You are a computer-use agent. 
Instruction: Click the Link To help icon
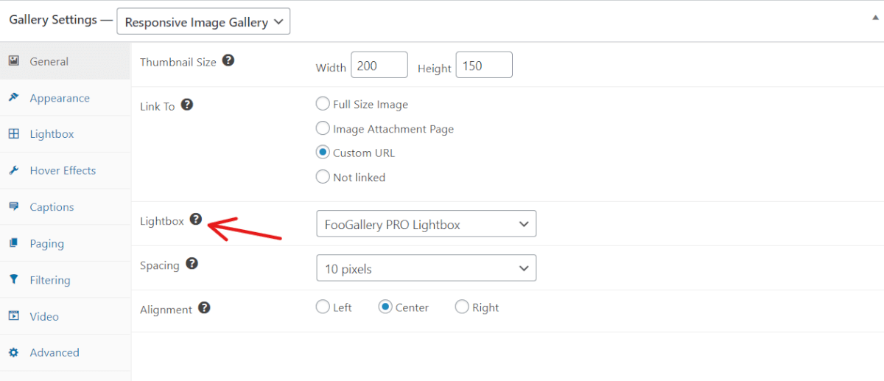point(187,105)
